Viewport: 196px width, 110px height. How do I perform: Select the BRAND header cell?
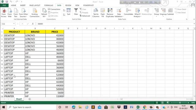(35, 32)
